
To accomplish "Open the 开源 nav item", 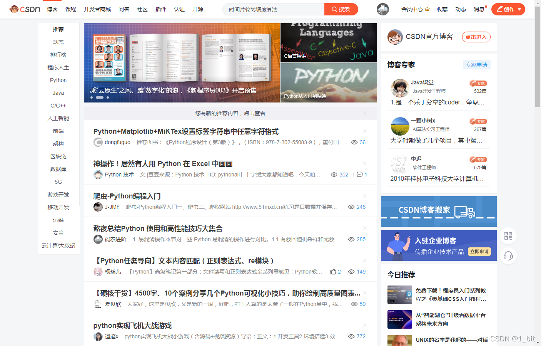I will 198,9.
